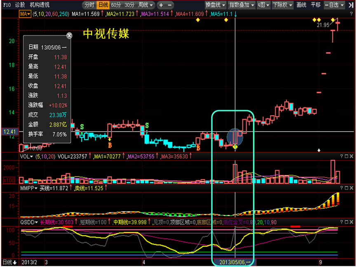Open the 操盘线 dropdown
357x267 pixels.
(x=215, y=5)
